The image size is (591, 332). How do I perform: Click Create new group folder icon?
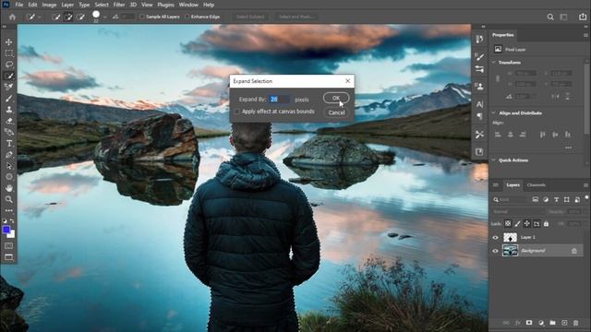tap(552, 323)
